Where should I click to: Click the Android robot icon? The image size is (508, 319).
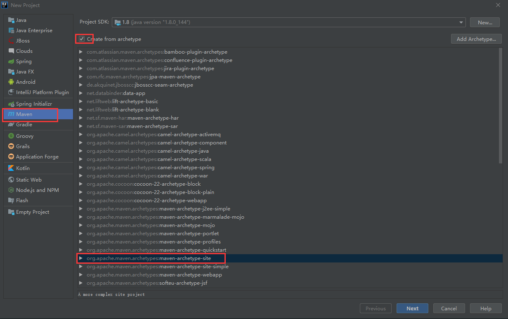(x=11, y=82)
